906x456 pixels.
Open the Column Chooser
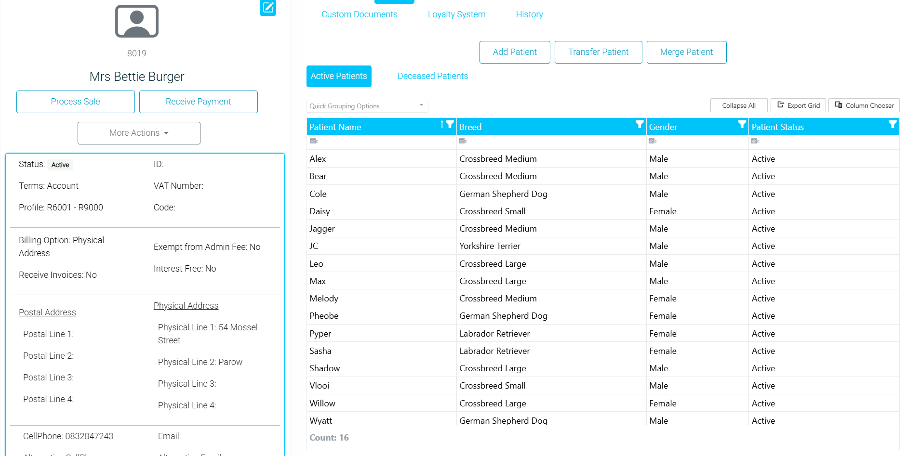864,105
